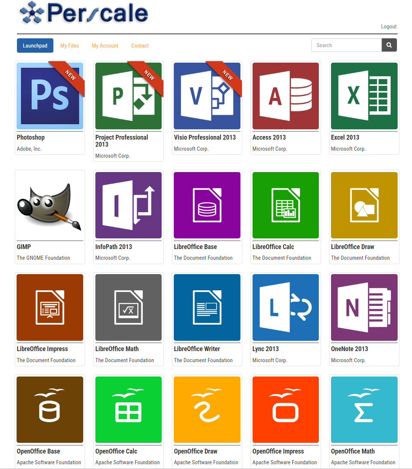Select the Launchpad tab
Viewport: 412px width, 469px height.
point(35,46)
